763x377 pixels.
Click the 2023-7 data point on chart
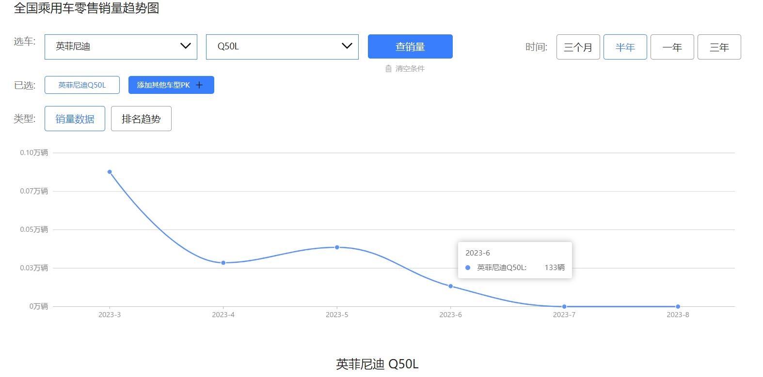pos(564,306)
